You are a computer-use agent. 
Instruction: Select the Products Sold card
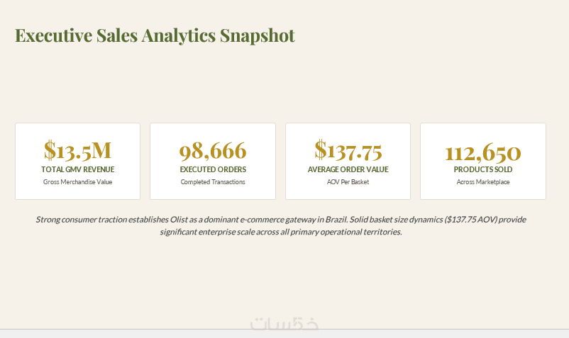[483, 162]
